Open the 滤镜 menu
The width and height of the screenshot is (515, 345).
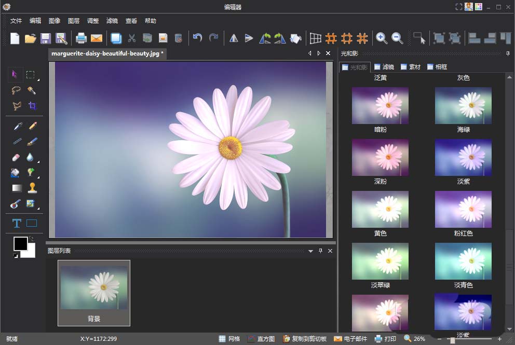point(112,21)
